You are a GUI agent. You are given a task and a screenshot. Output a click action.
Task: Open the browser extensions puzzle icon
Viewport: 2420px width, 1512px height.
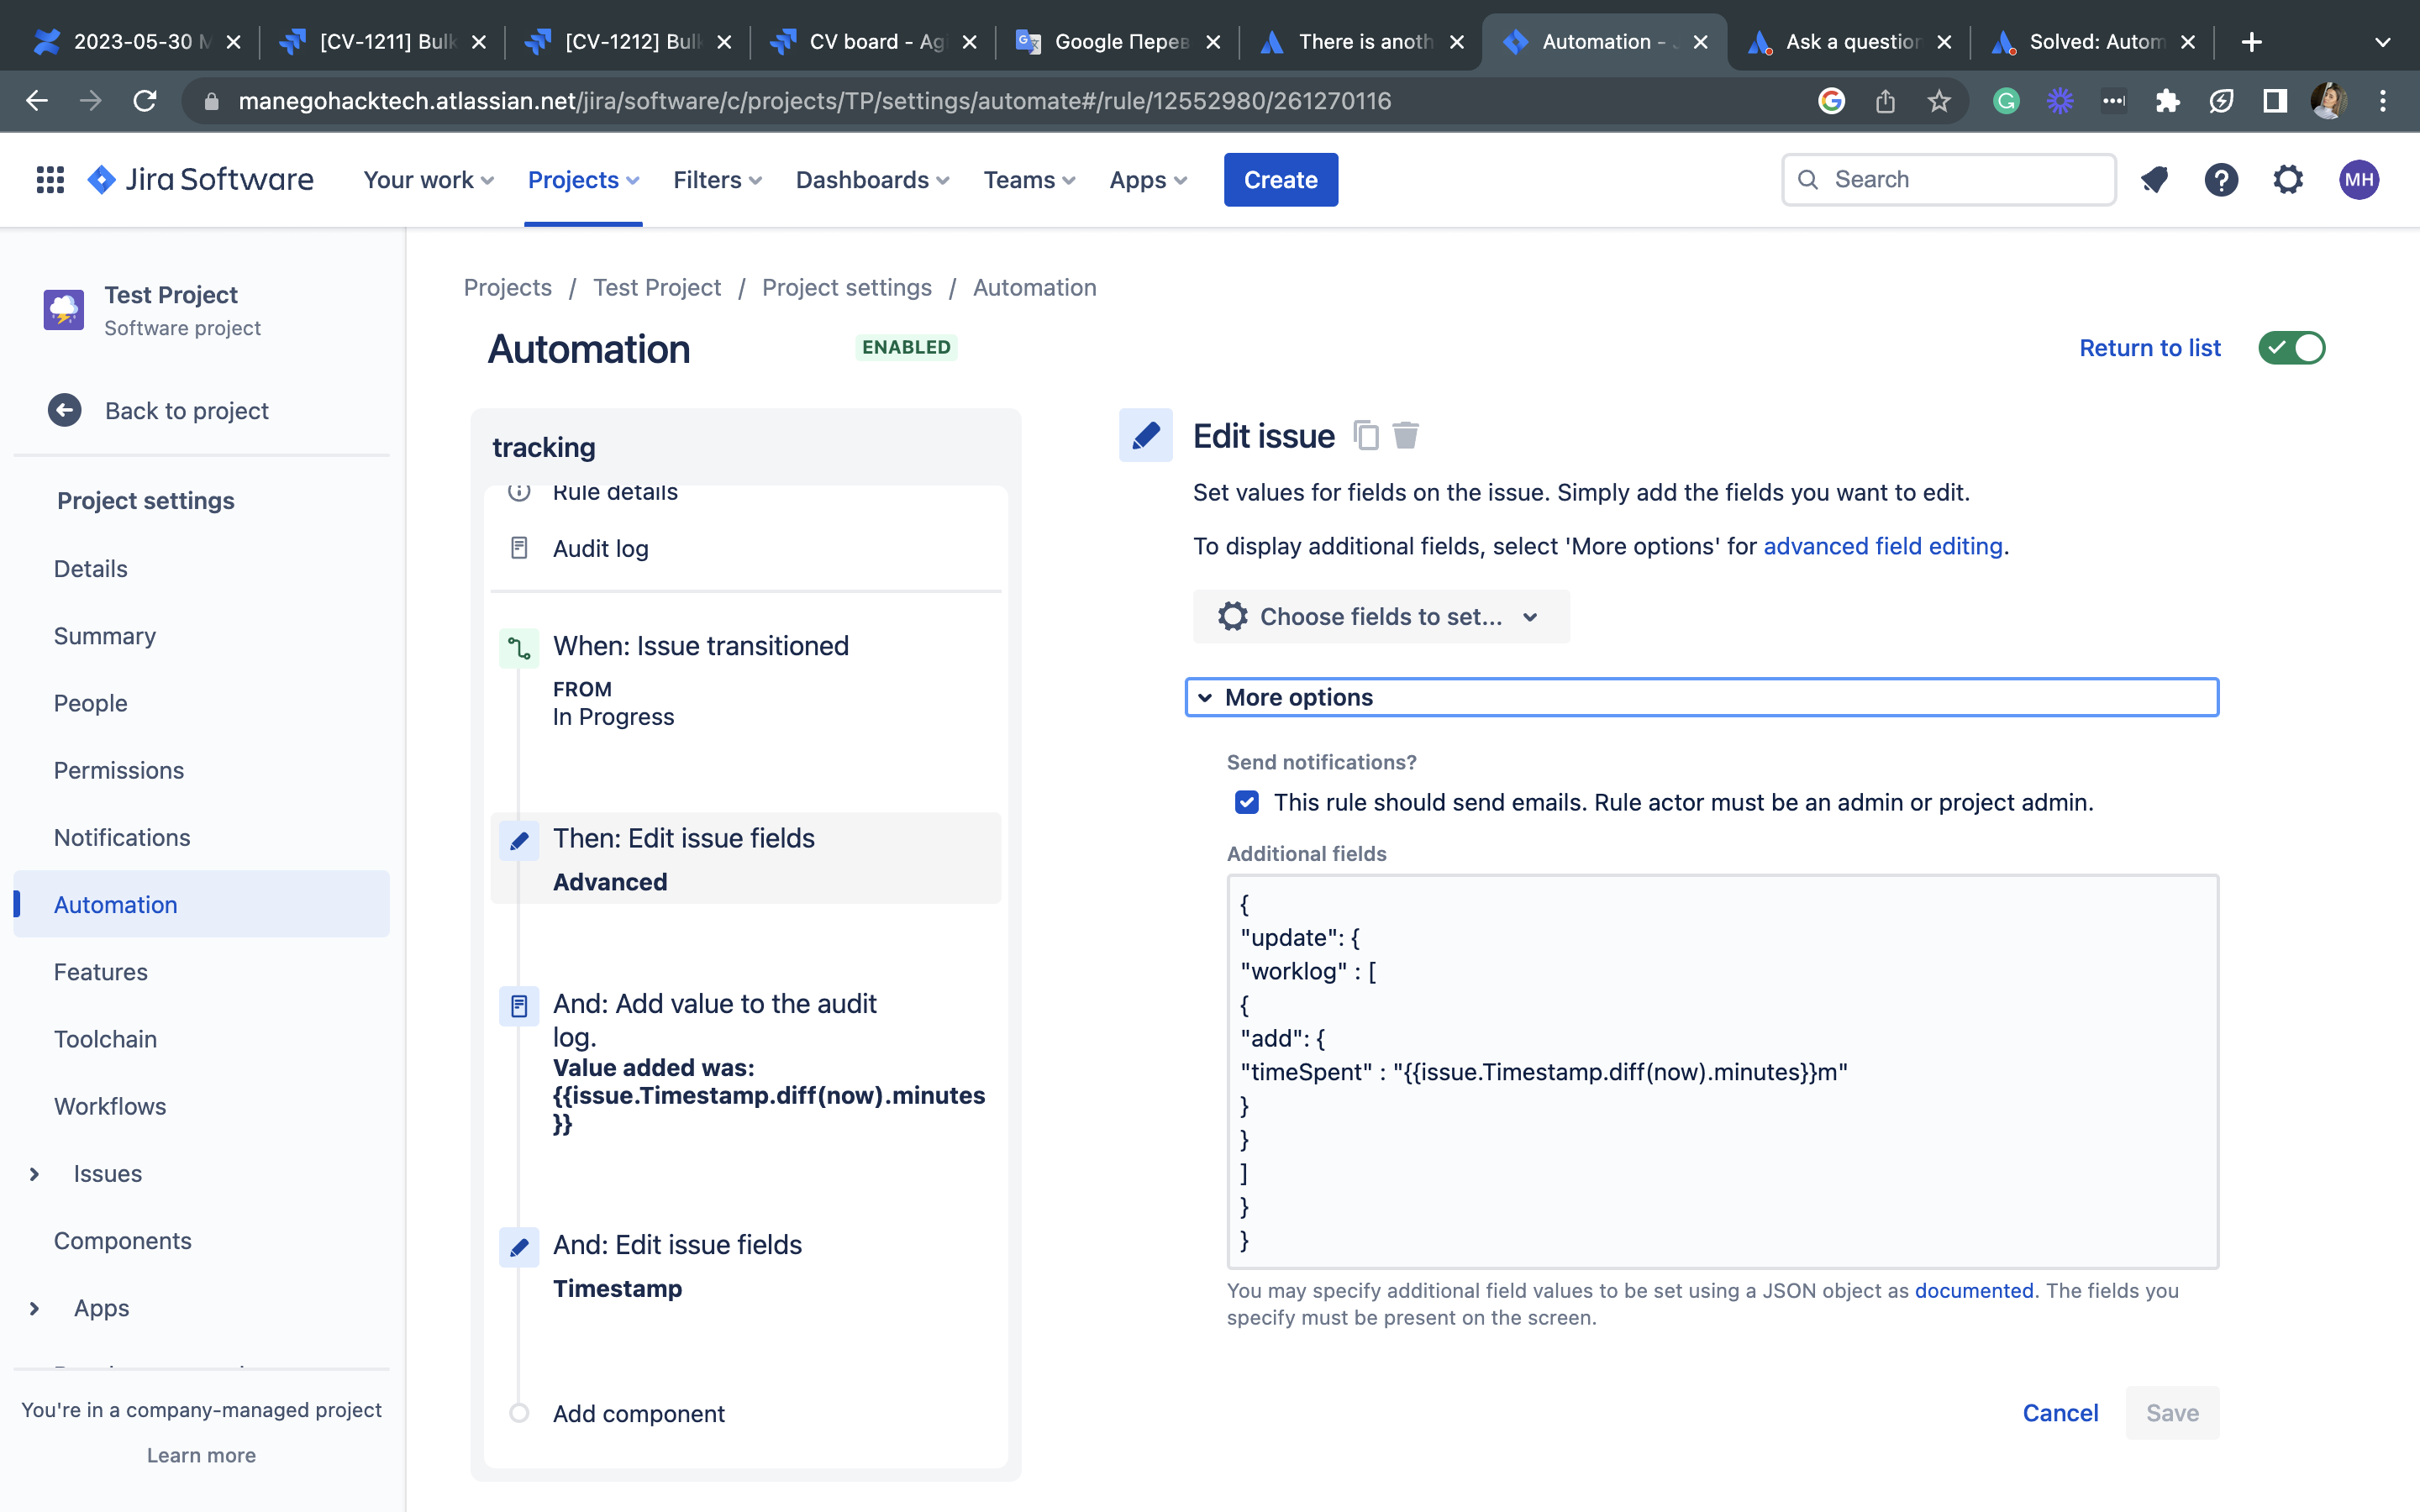point(2167,101)
